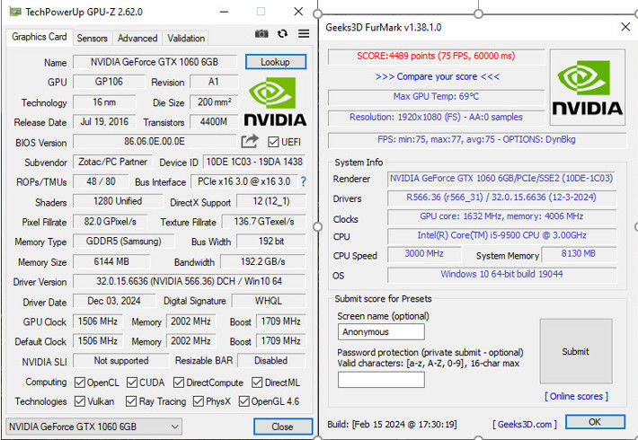Switch to the Sensors tab
Image resolution: width=638 pixels, height=440 pixels.
pos(93,39)
